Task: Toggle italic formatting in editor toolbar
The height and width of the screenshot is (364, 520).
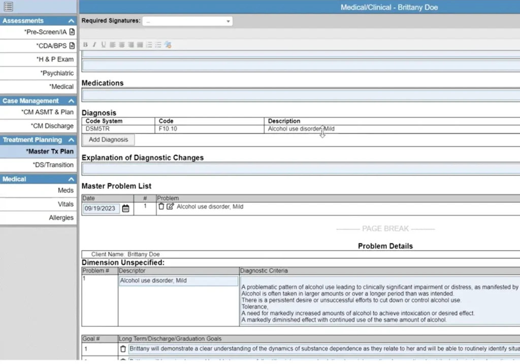Action: coord(94,45)
